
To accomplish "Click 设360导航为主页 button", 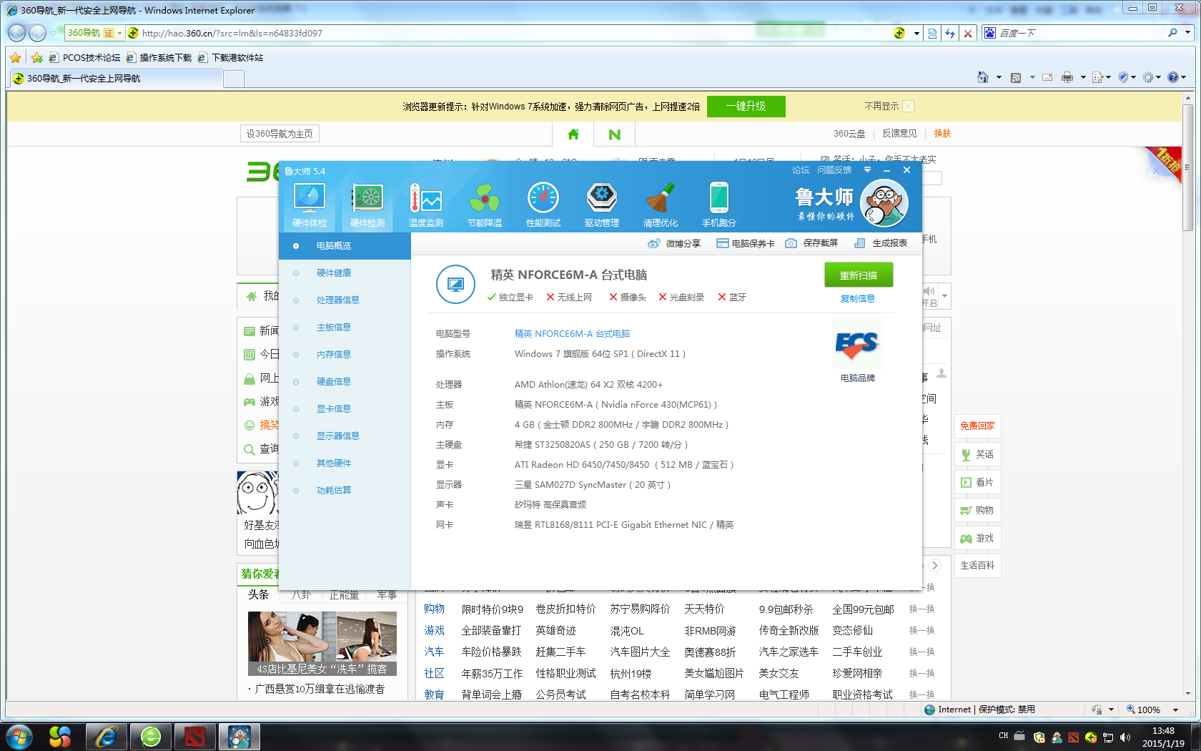I will click(280, 134).
